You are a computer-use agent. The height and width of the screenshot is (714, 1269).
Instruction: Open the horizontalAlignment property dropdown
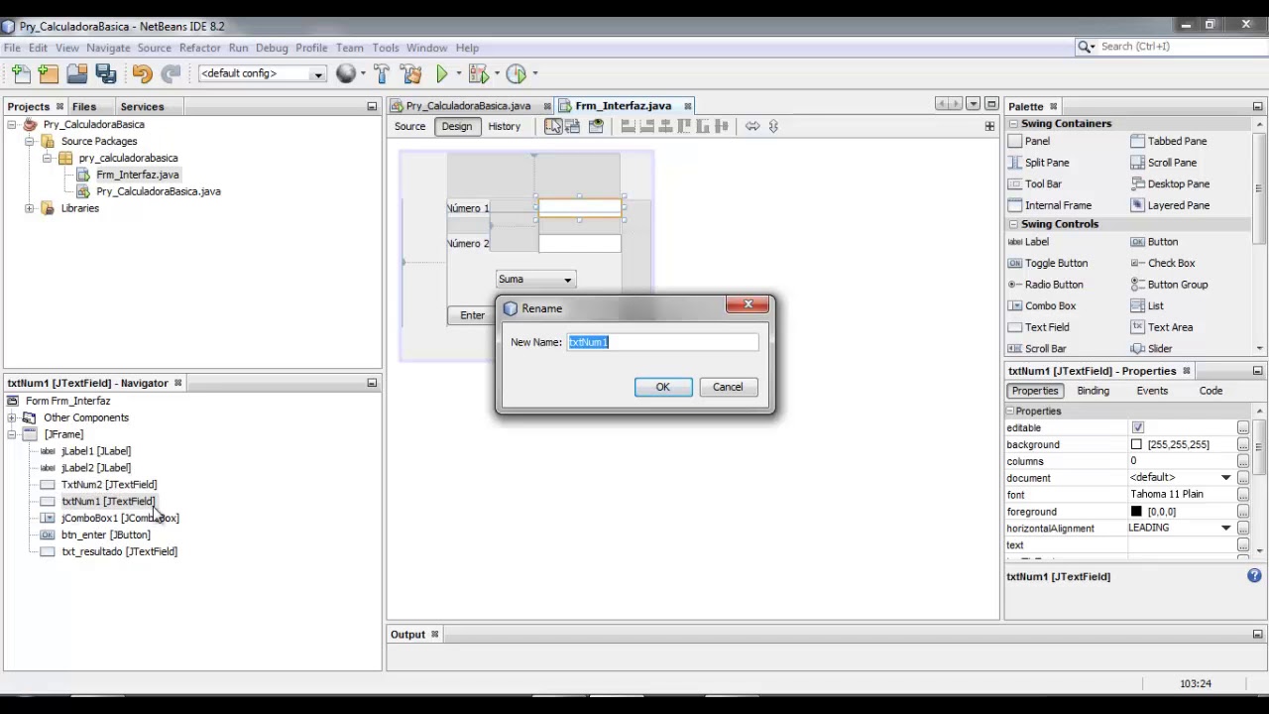1225,528
